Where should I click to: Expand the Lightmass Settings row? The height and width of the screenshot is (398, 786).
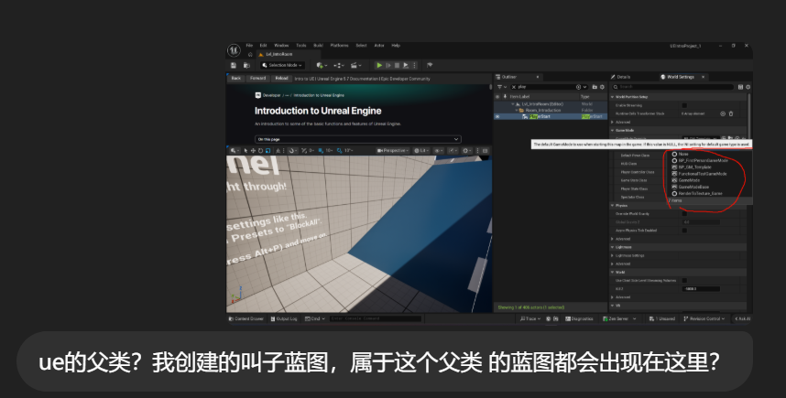(x=613, y=255)
